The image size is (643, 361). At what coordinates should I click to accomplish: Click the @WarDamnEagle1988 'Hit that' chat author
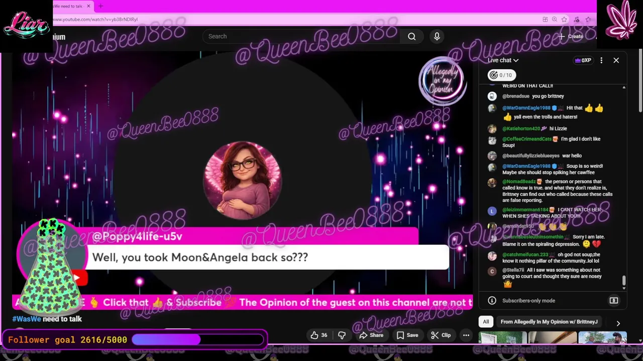tap(526, 108)
